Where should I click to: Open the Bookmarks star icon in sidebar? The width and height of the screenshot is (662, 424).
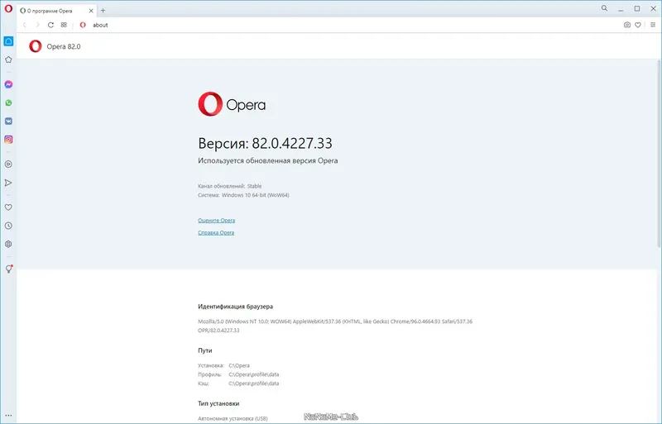click(x=8, y=60)
